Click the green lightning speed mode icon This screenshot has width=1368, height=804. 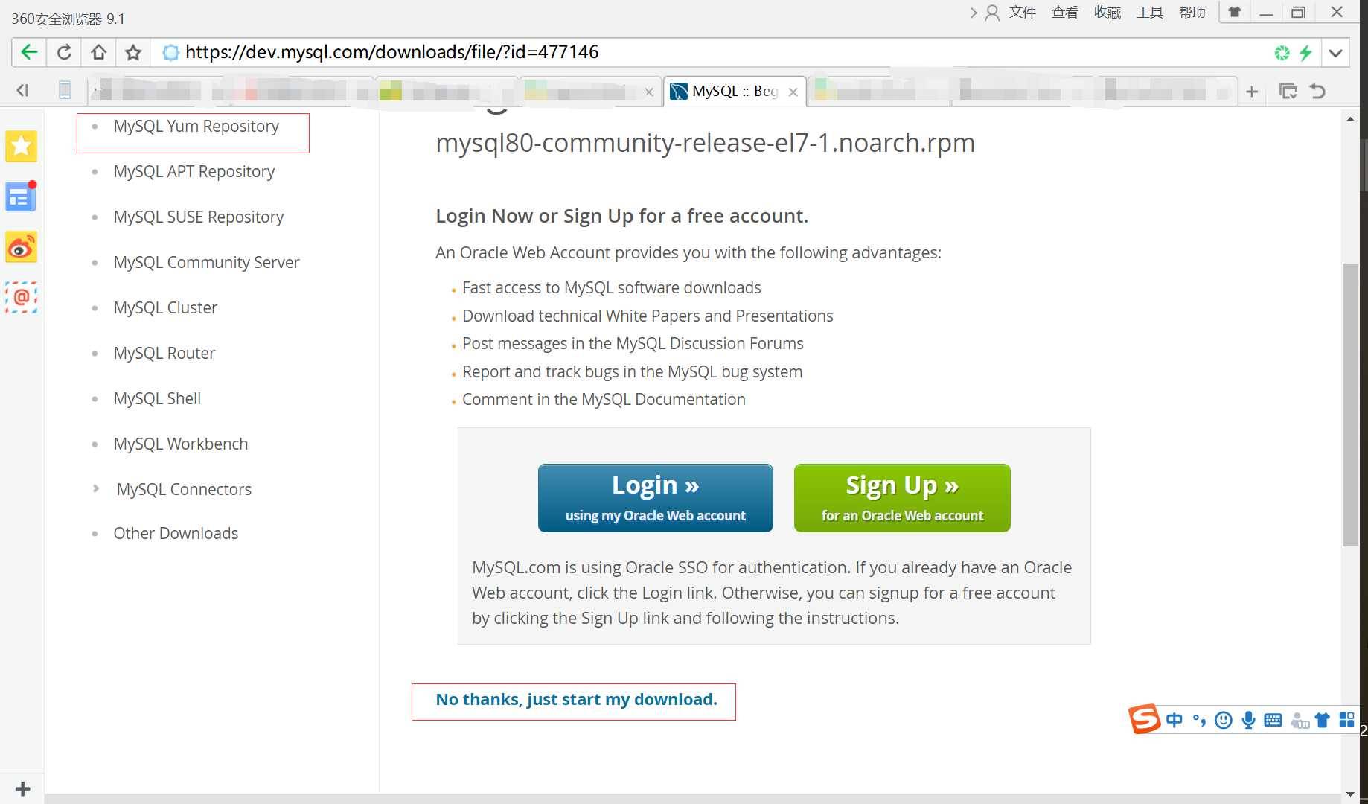pos(1305,53)
